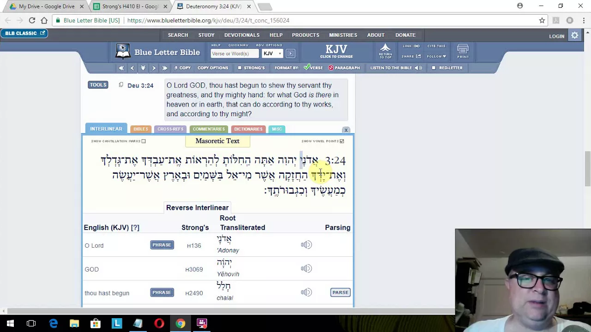Image resolution: width=591 pixels, height=332 pixels.
Task: Open Edge from taskbar
Action: [53, 323]
